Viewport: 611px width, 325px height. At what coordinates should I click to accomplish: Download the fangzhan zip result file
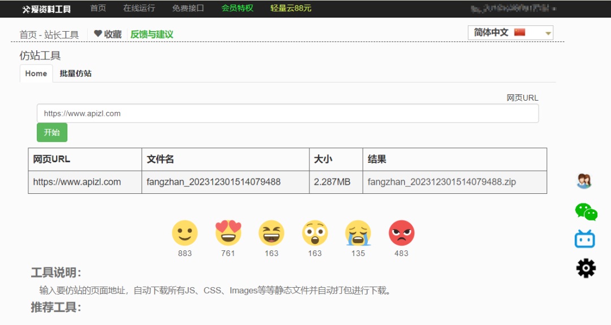(x=441, y=182)
